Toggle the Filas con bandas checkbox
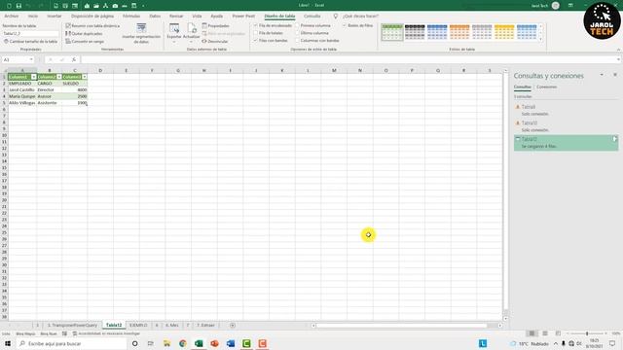 coord(255,41)
